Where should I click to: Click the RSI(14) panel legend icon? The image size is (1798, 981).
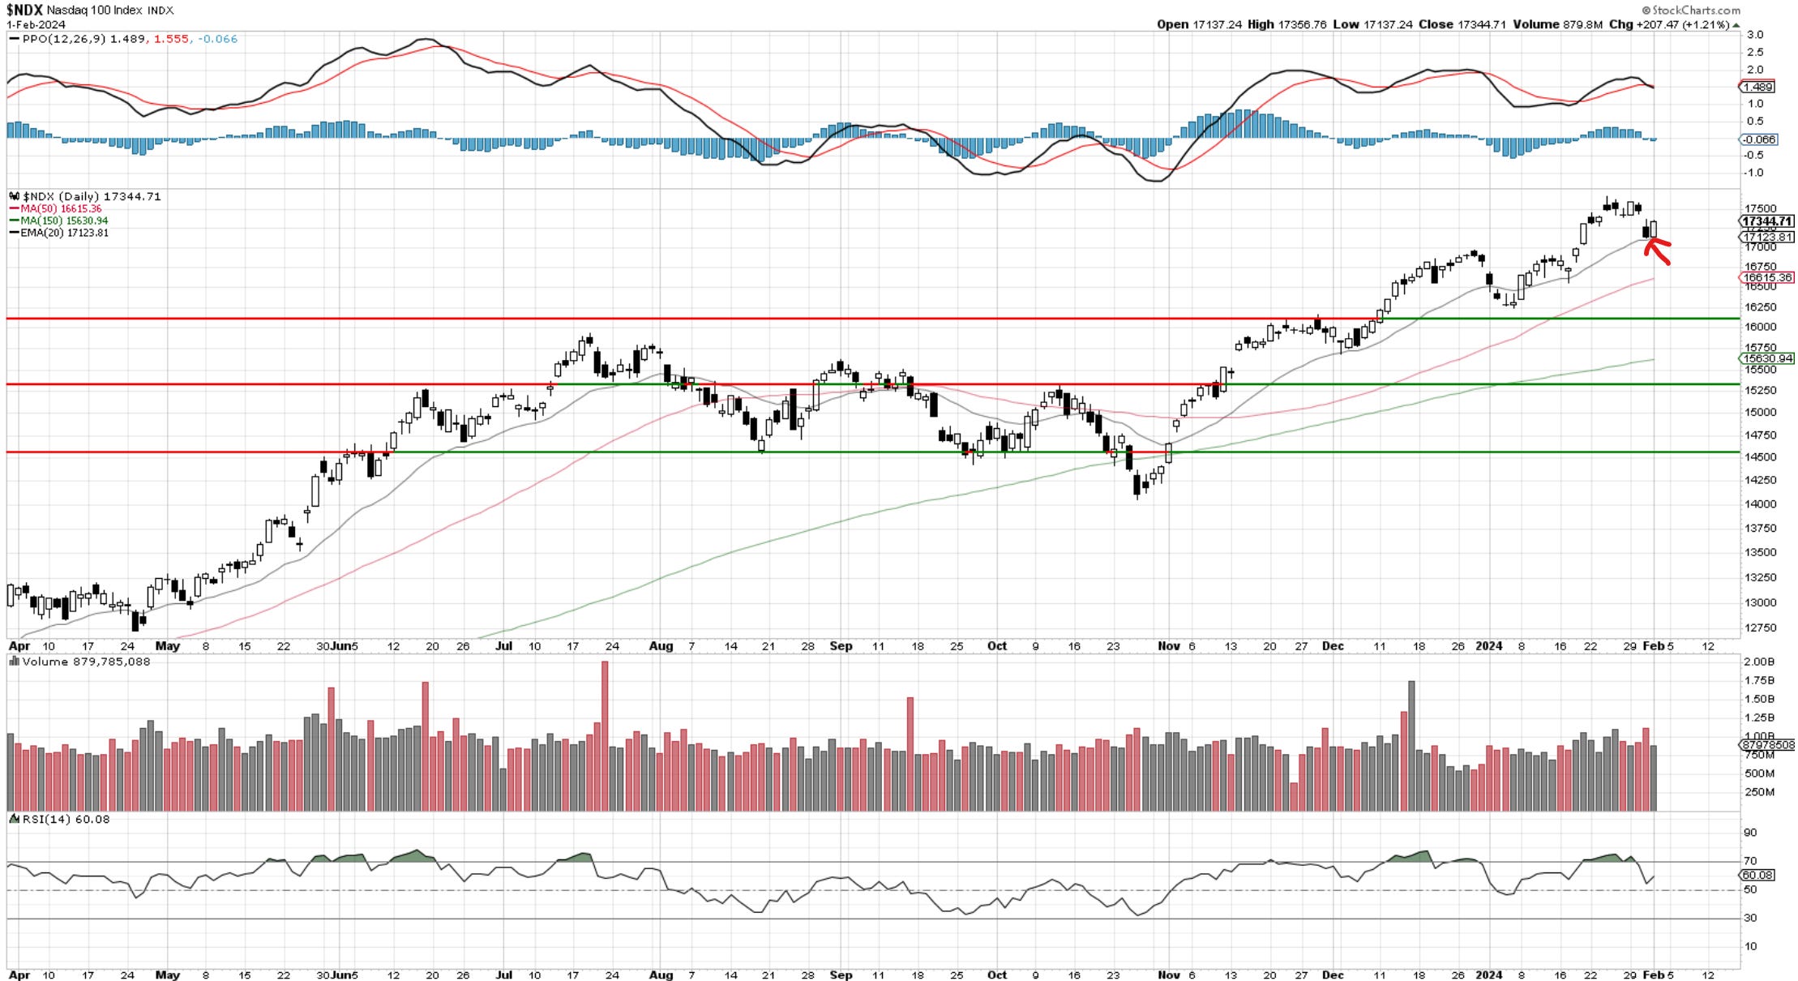(x=14, y=819)
